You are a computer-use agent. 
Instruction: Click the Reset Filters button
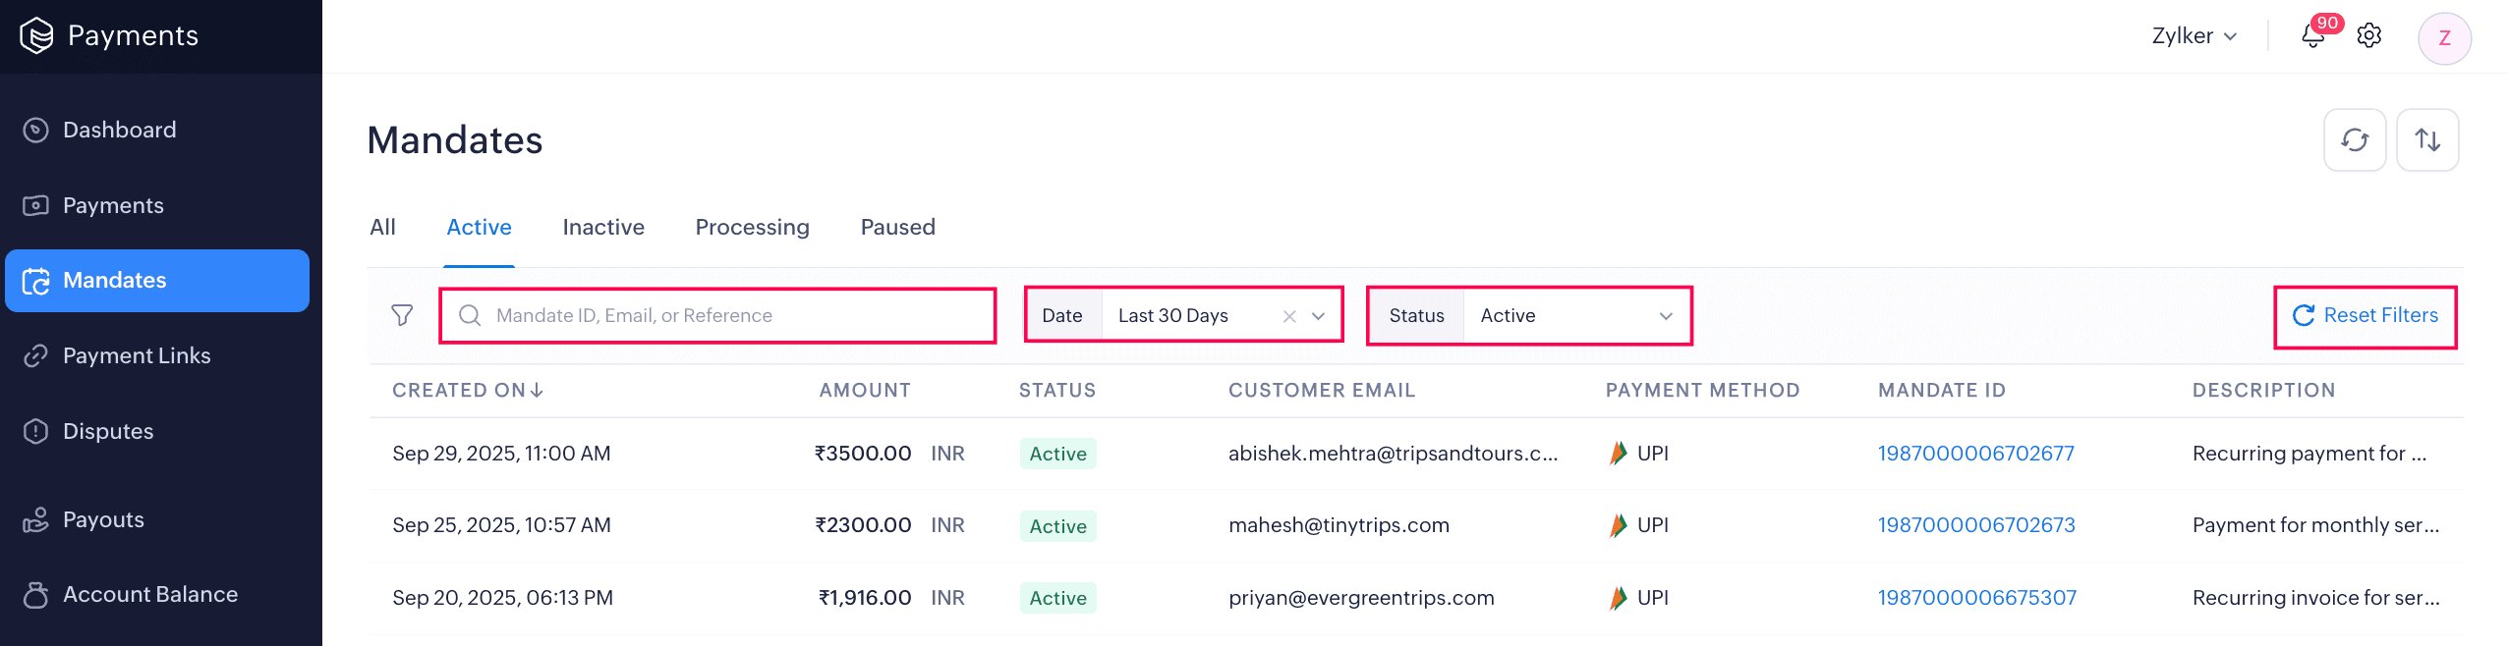2365,315
